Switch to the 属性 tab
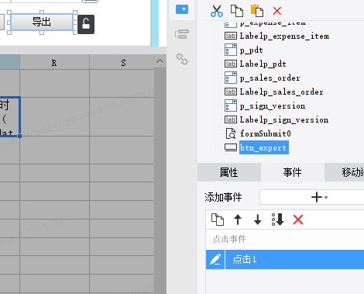The width and height of the screenshot is (364, 294). pyautogui.click(x=229, y=172)
